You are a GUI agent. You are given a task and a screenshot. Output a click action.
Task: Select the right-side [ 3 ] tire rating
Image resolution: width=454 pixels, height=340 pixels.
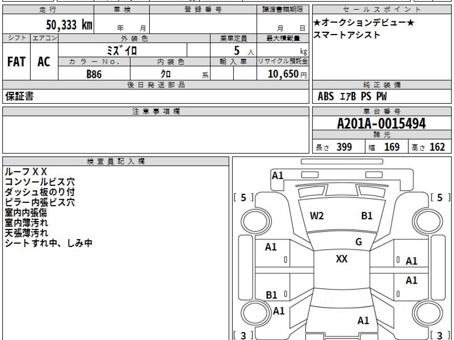point(440,335)
